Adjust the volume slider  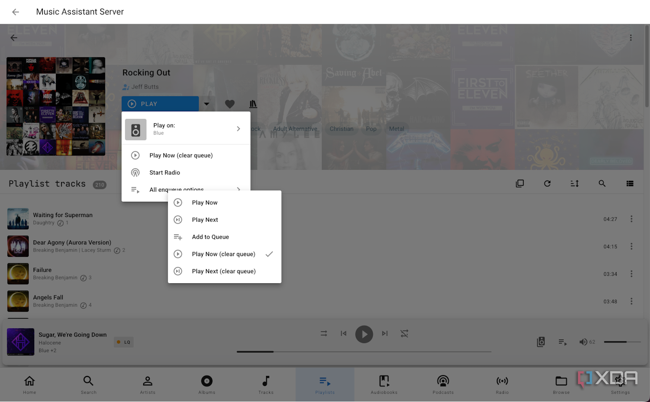click(622, 342)
